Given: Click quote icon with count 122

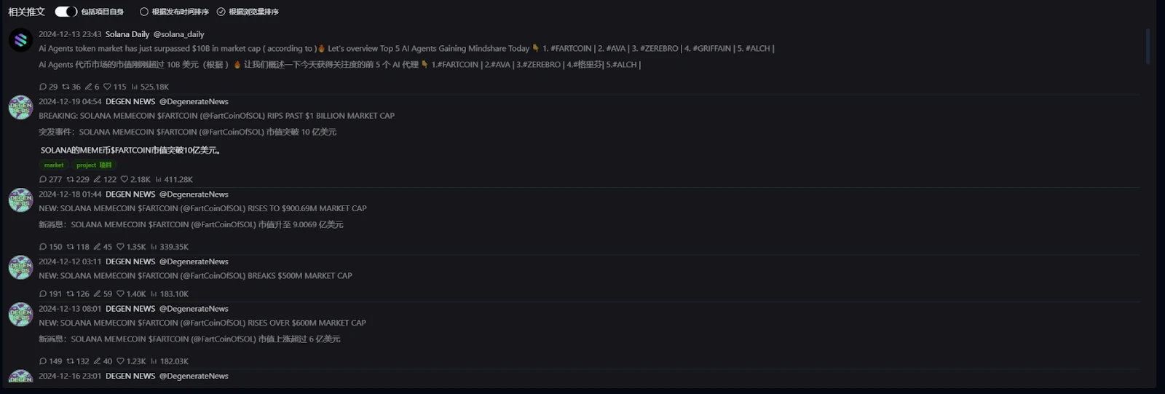Looking at the screenshot, I should [x=98, y=179].
